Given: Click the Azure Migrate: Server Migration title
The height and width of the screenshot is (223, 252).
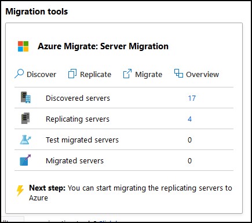Looking at the screenshot, I should (103, 46).
